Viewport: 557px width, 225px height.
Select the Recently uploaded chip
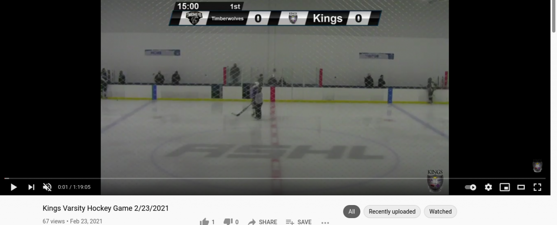click(x=392, y=212)
